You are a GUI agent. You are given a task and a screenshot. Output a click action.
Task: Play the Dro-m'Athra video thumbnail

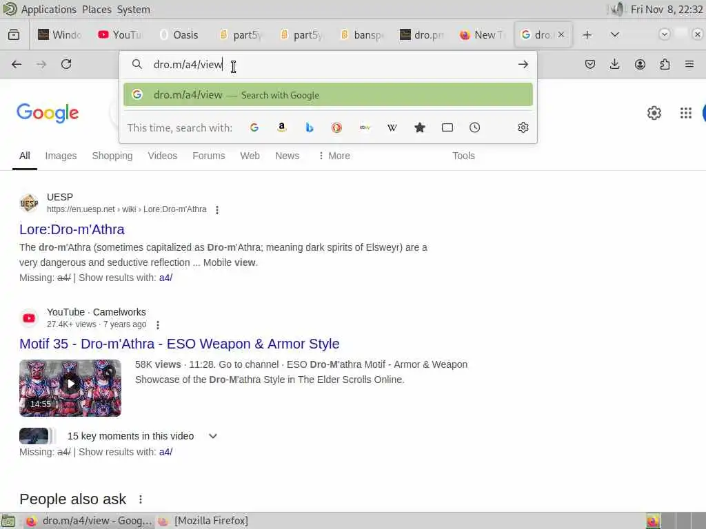pyautogui.click(x=70, y=388)
